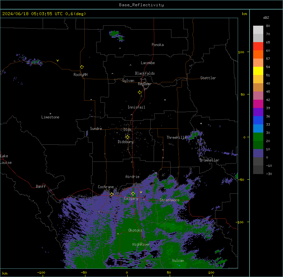Click the yellow V marker northeast of Calgary
Viewport: 283px width, 277px height.
[x=141, y=192]
